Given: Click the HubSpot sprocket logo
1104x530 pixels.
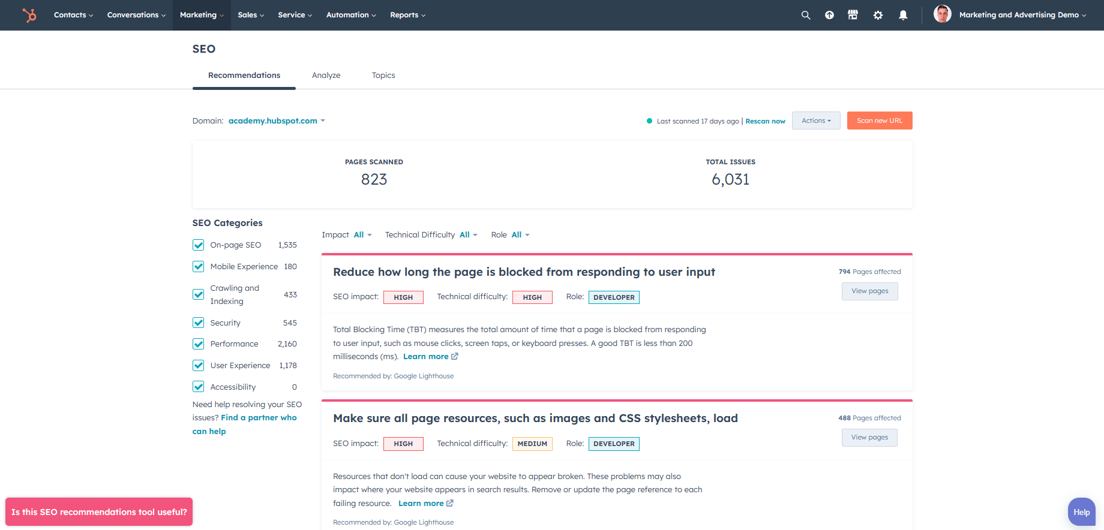Looking at the screenshot, I should point(29,15).
